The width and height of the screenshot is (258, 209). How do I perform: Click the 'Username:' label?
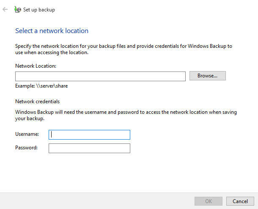point(27,134)
